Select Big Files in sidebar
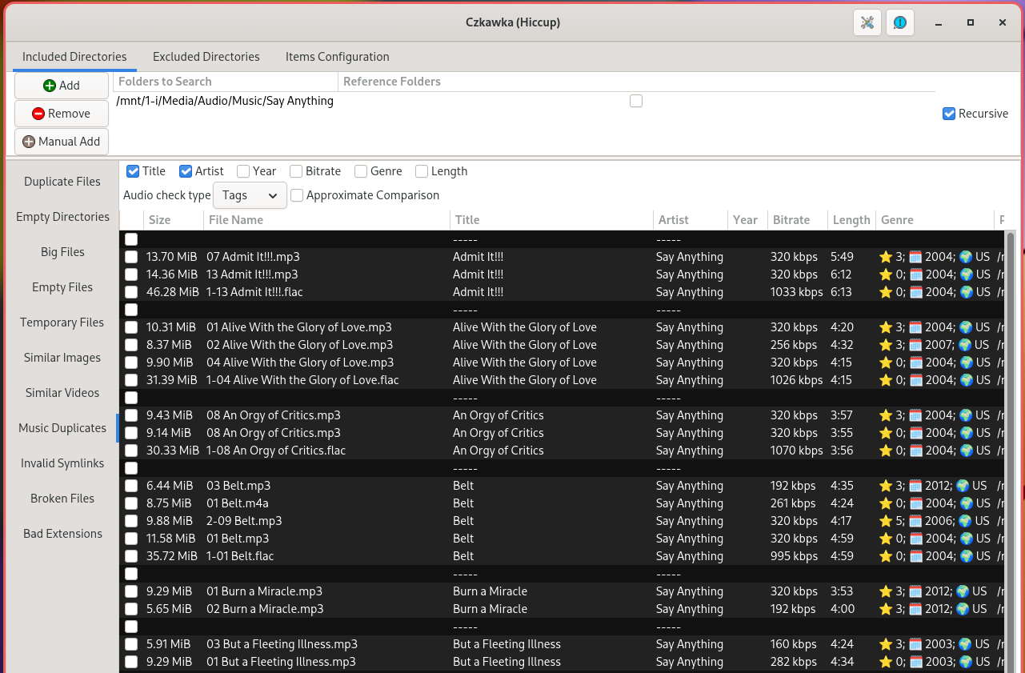Viewport: 1025px width, 673px height. [x=62, y=252]
